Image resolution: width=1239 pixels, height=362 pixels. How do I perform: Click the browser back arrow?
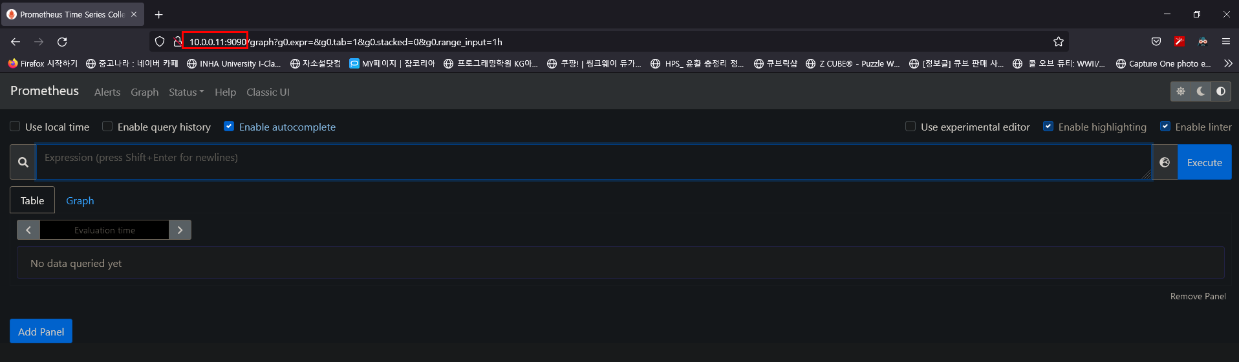click(x=16, y=41)
